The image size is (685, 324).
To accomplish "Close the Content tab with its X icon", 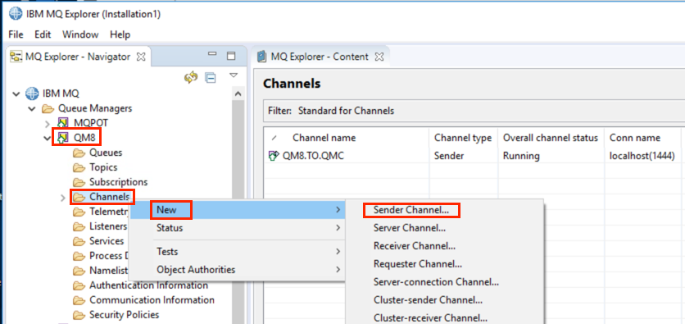I will click(x=379, y=57).
